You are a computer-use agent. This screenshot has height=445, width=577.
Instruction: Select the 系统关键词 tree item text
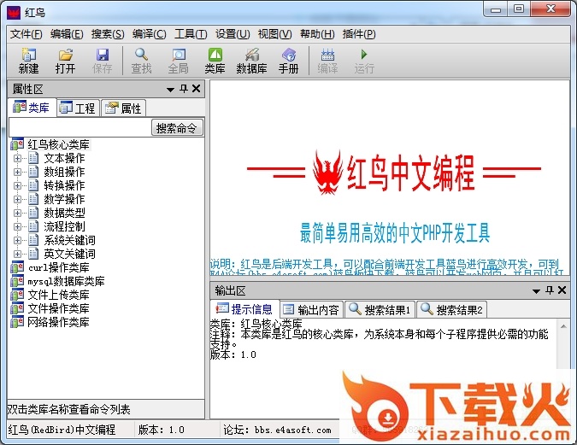point(69,240)
